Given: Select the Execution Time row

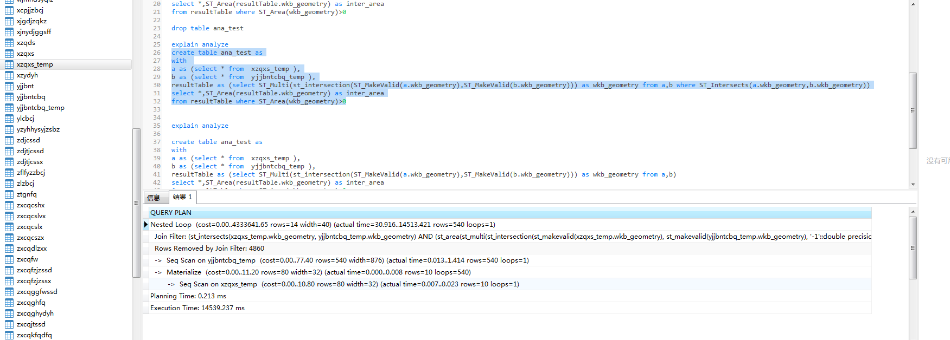Looking at the screenshot, I should 510,308.
